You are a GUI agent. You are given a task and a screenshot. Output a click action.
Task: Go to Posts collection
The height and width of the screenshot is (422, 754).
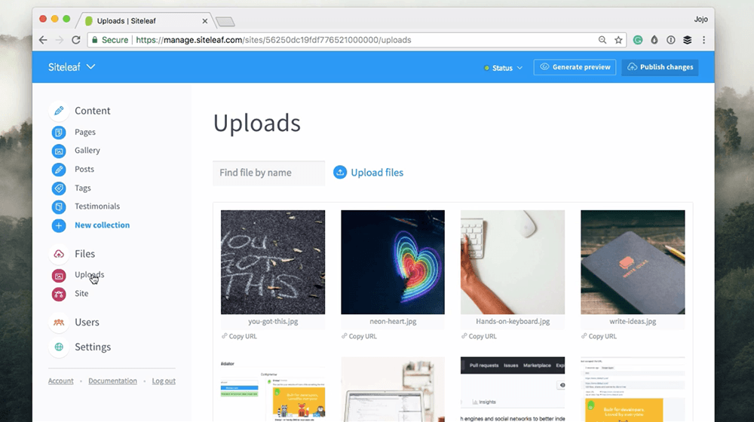[84, 169]
